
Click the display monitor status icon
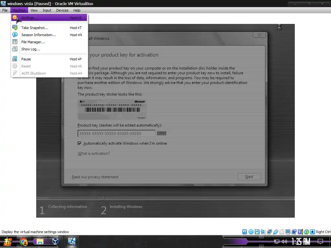288,232
